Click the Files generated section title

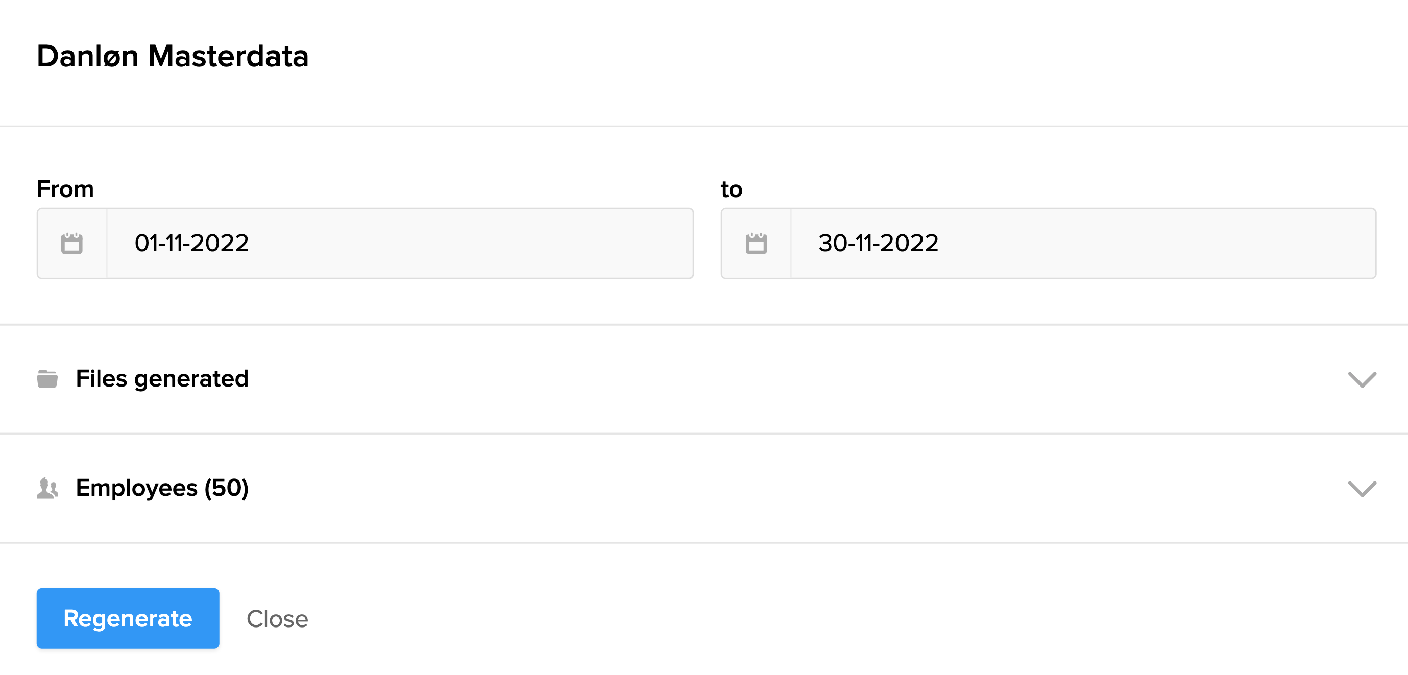pos(162,378)
